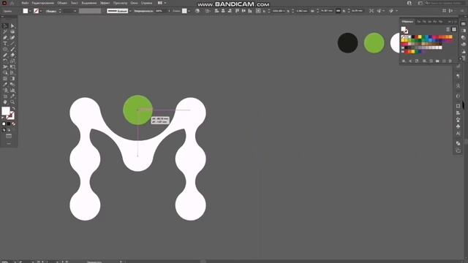Image resolution: width=468 pixels, height=263 pixels.
Task: Select the Column Graph tool
Action: [12, 91]
